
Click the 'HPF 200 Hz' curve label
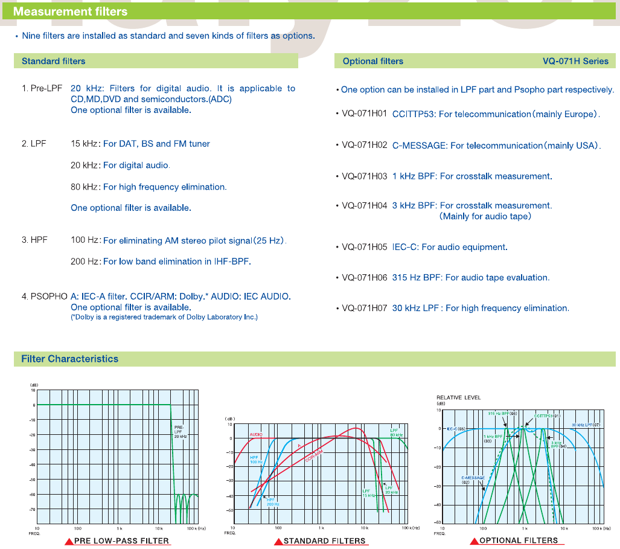[x=272, y=502]
